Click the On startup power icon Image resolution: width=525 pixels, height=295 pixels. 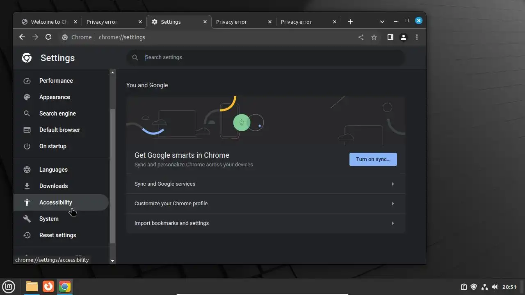click(x=27, y=146)
